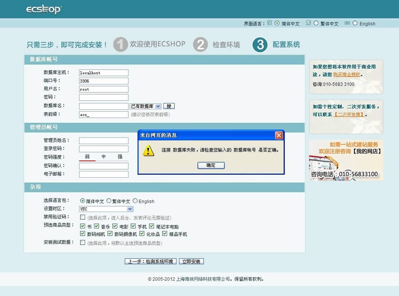
Task: Go back with 上一步：检测系统环境 button
Action: (151, 262)
